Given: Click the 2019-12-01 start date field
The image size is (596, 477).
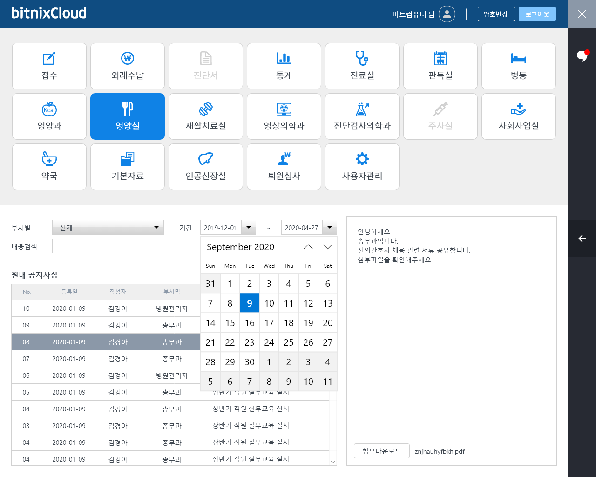Looking at the screenshot, I should 221,228.
